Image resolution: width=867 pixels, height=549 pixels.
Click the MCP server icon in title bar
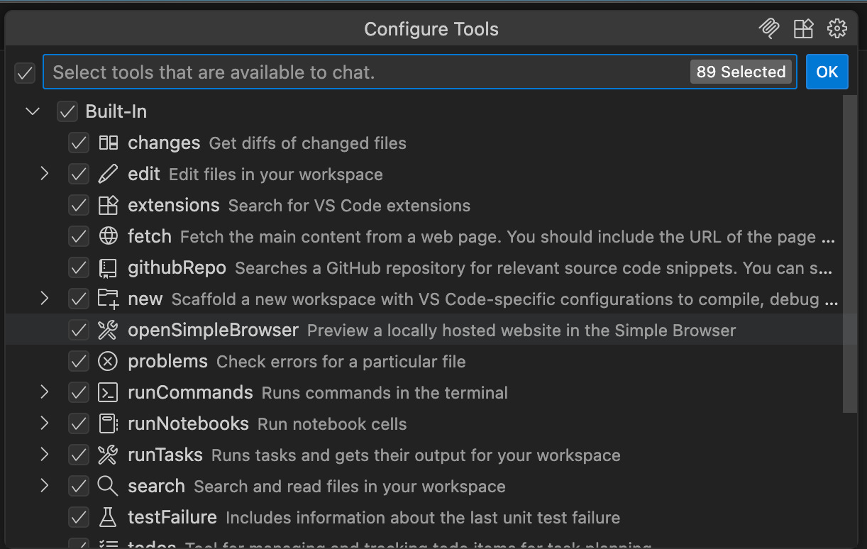(x=769, y=28)
